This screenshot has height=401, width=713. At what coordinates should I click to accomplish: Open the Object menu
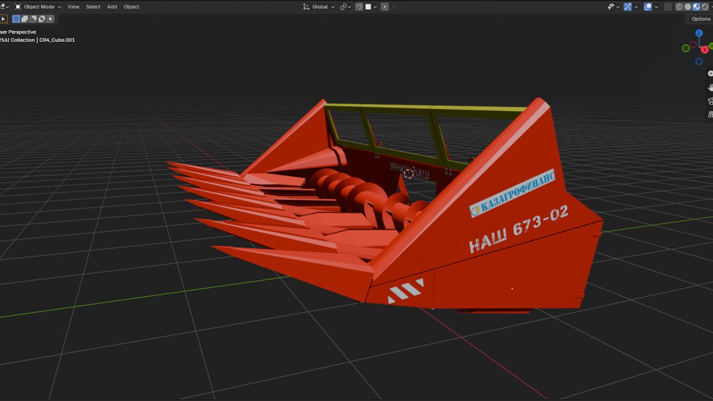coord(131,7)
